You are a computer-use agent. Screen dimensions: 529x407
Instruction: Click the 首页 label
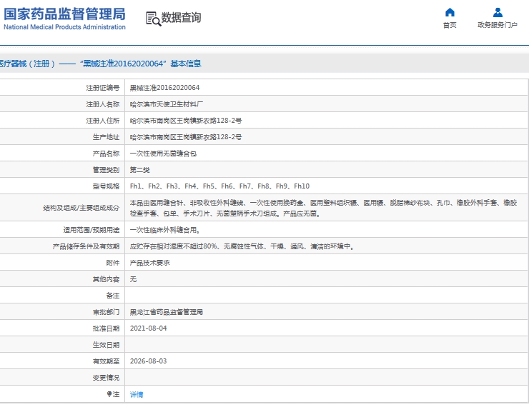point(450,25)
